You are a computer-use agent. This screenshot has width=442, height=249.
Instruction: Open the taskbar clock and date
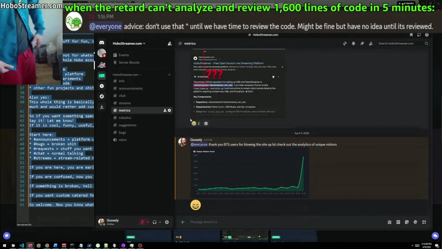[427, 246]
